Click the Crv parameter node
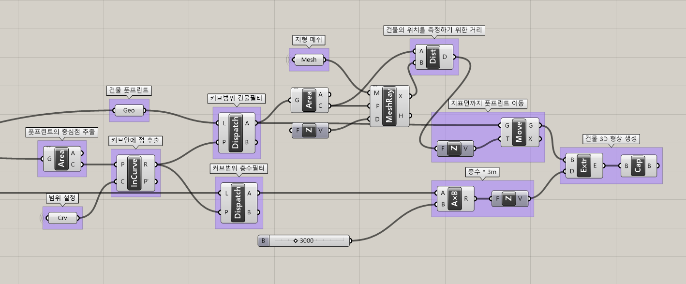 point(62,218)
